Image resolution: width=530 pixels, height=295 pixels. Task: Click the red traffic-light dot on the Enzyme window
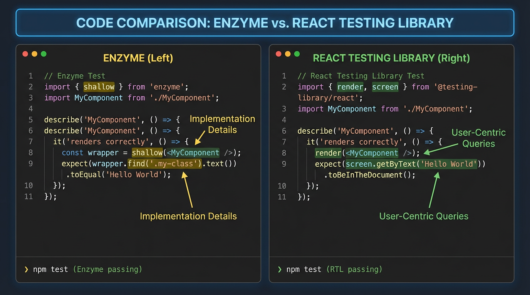point(25,54)
